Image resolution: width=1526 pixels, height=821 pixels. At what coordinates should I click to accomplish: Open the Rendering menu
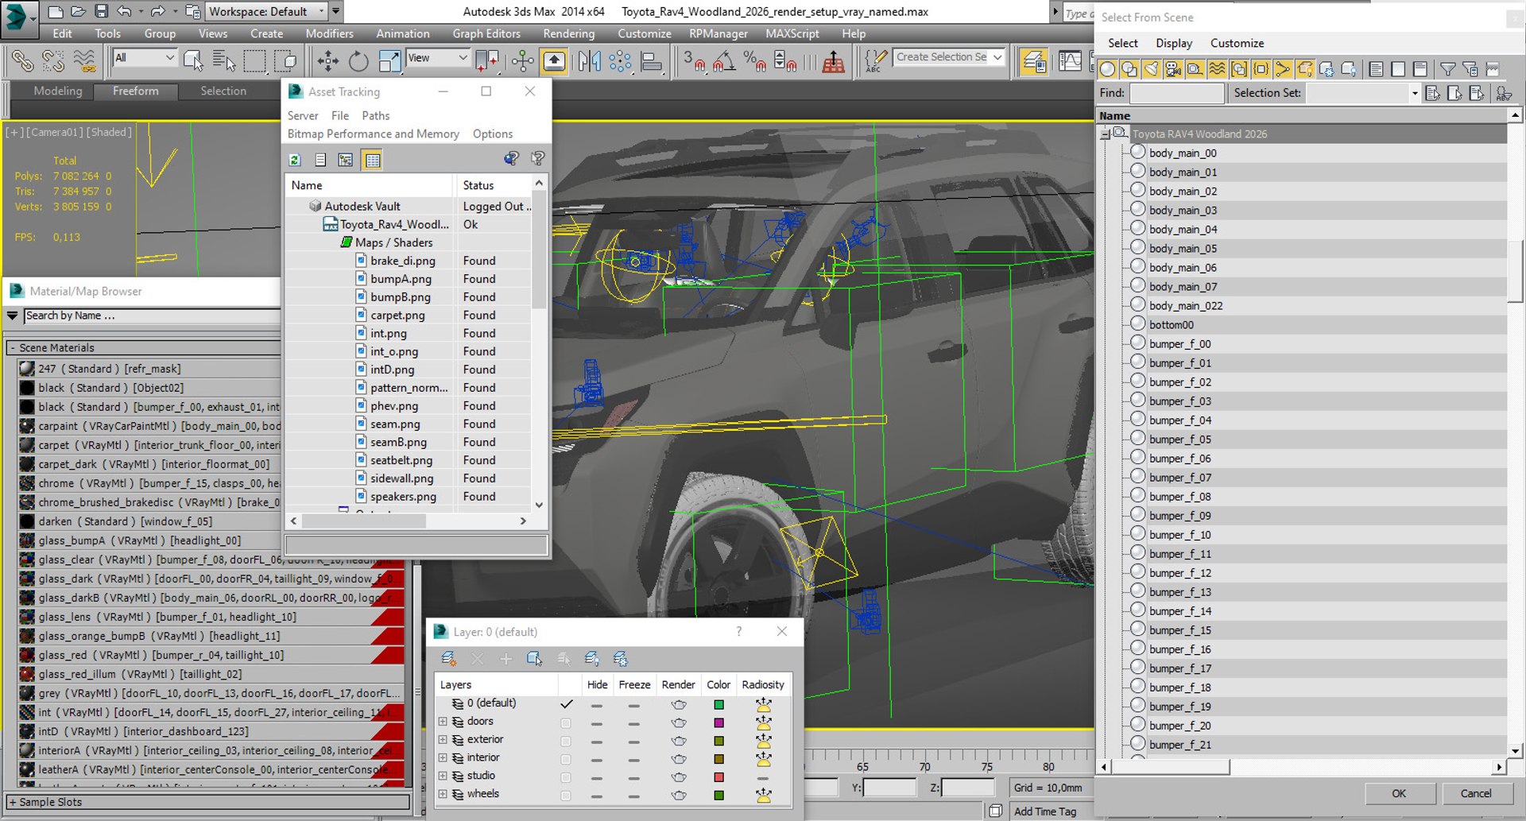point(568,33)
